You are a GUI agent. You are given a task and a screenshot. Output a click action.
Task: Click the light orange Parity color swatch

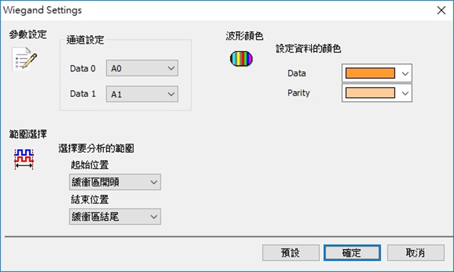coord(370,93)
